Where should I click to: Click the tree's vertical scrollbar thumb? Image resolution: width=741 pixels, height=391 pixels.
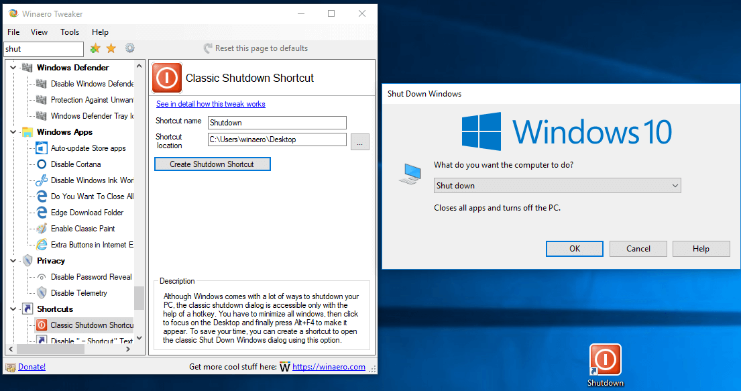click(139, 298)
